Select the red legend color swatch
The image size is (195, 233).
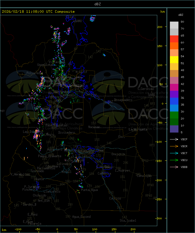click(174, 39)
